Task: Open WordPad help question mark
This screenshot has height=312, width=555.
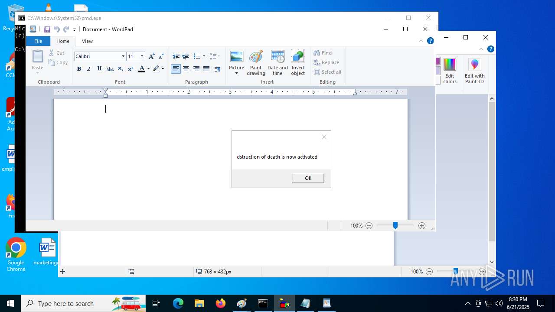Action: pos(431,41)
